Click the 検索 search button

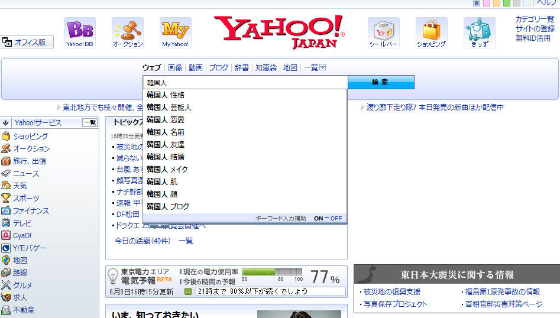pos(381,82)
